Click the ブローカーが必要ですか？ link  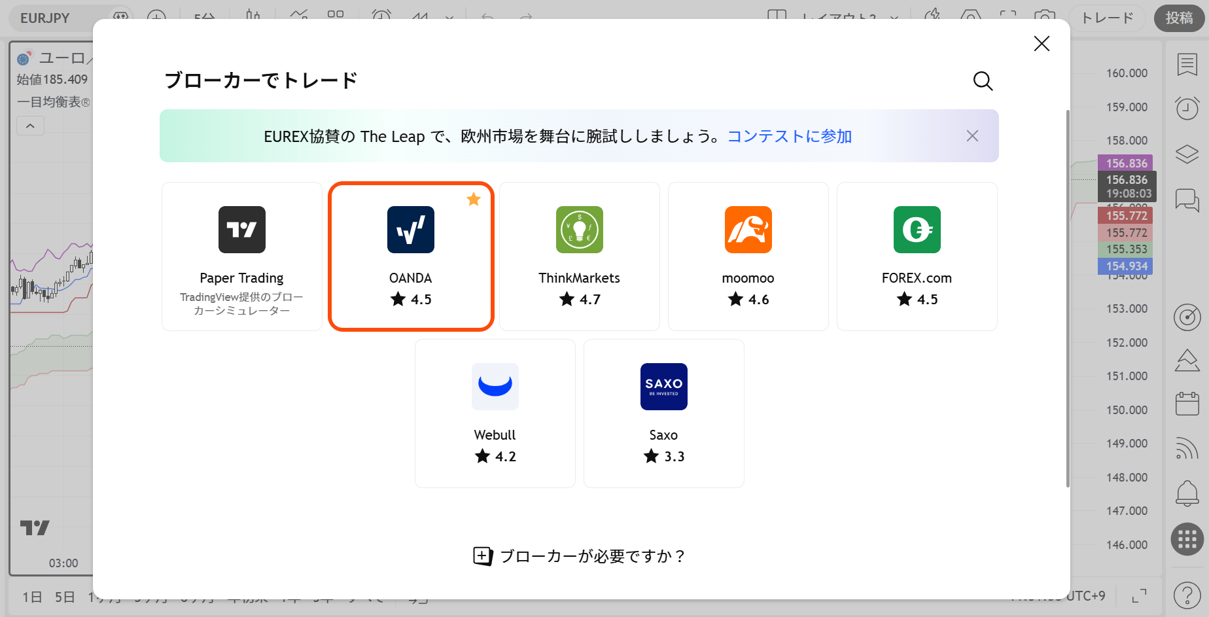point(578,555)
